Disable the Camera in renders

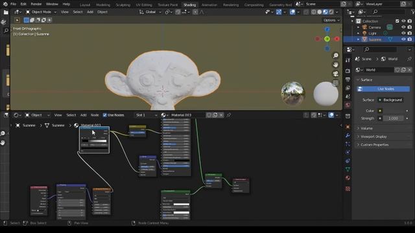410,27
